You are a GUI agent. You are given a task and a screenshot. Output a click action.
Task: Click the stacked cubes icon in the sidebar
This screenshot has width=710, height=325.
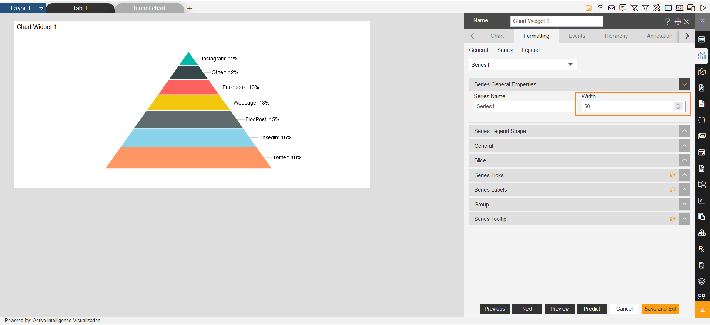pyautogui.click(x=702, y=233)
